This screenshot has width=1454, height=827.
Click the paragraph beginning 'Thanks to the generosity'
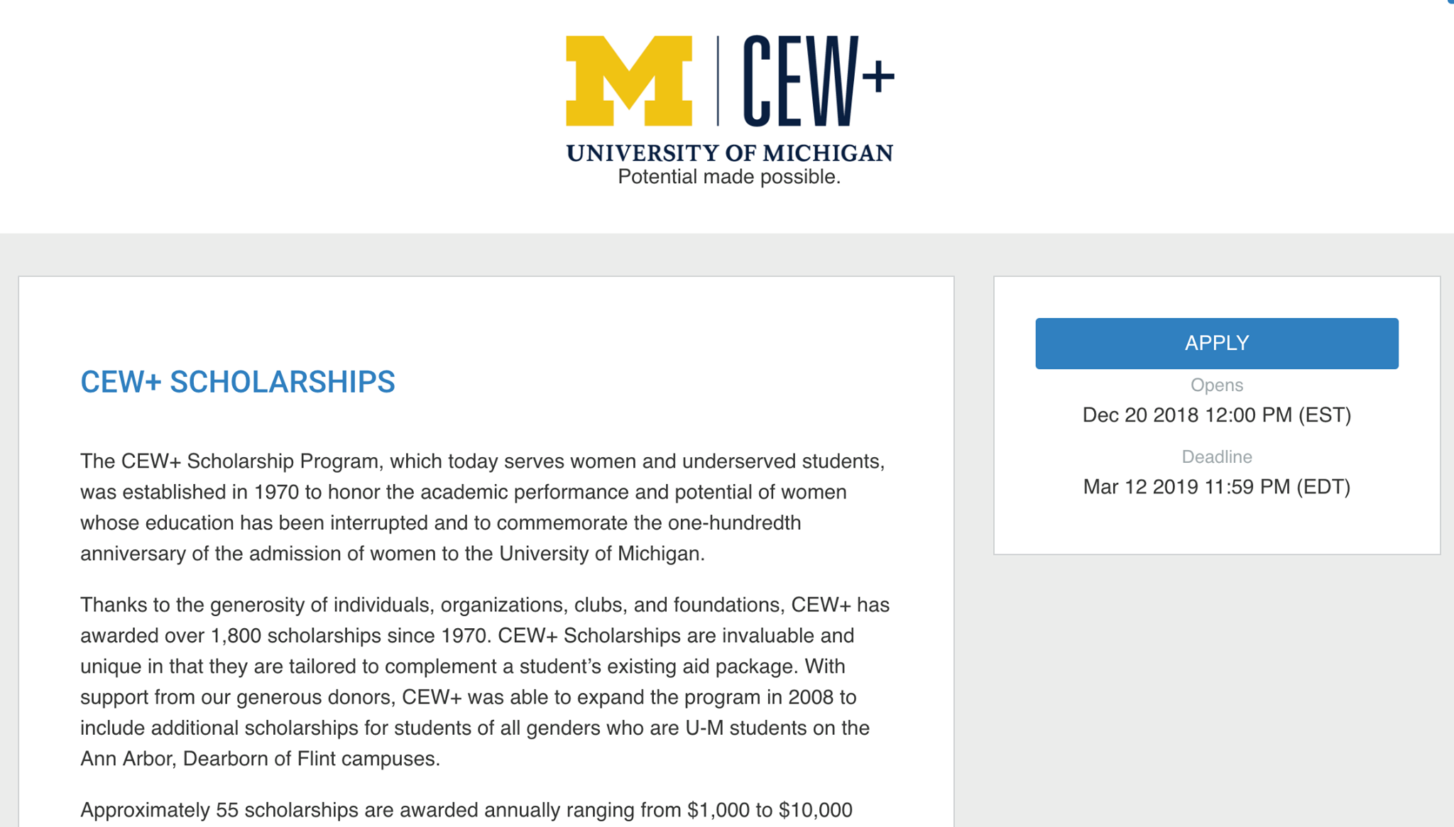485,681
